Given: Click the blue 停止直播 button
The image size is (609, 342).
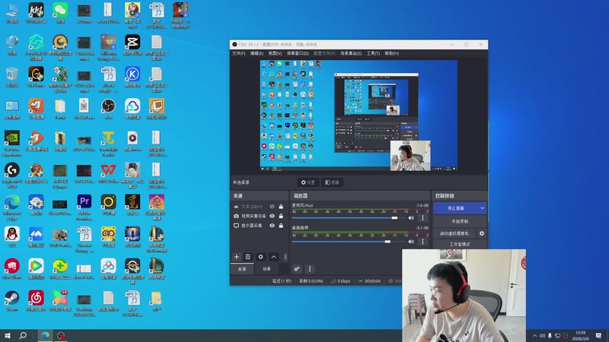Looking at the screenshot, I should coord(455,208).
